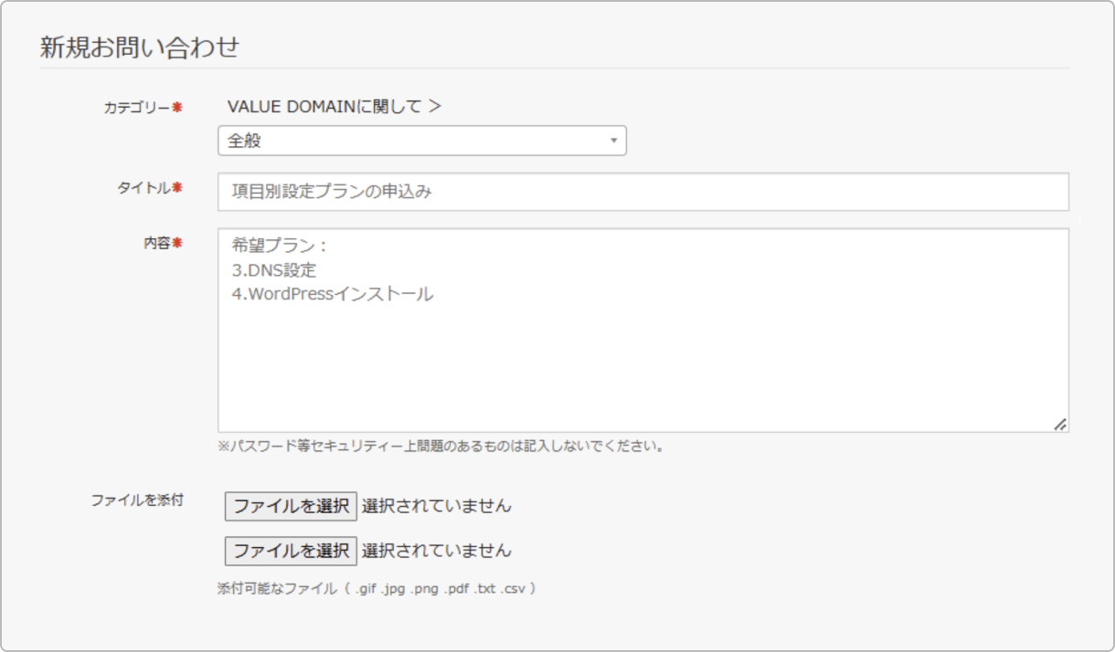Select the カテゴリー field label
Image resolution: width=1115 pixels, height=652 pixels.
(136, 108)
